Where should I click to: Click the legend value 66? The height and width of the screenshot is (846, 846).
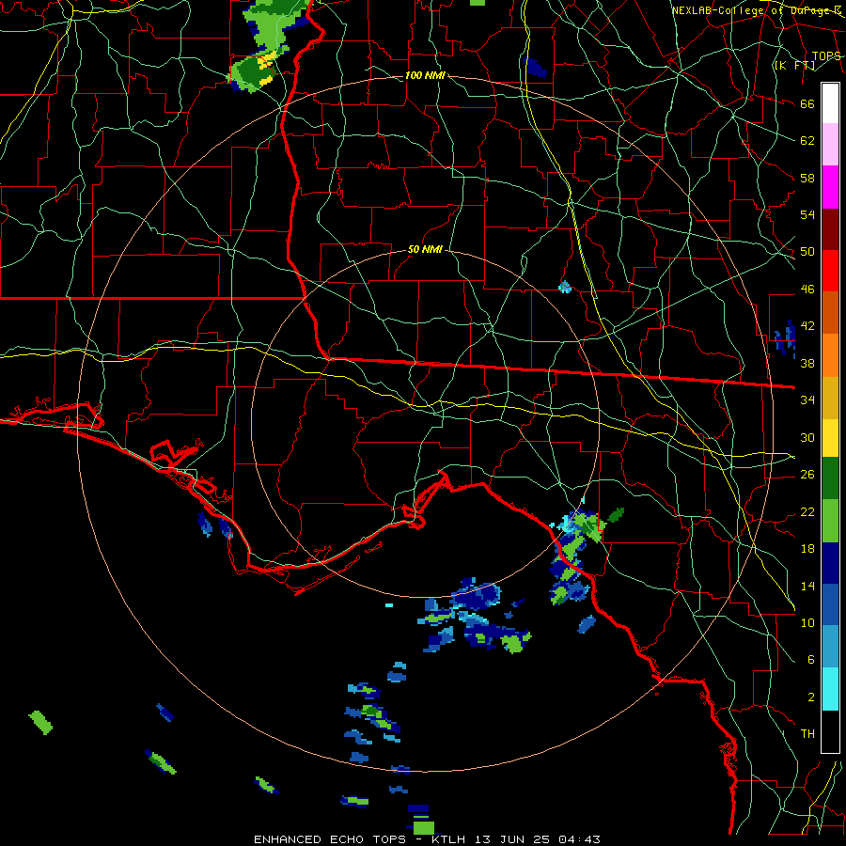click(807, 104)
